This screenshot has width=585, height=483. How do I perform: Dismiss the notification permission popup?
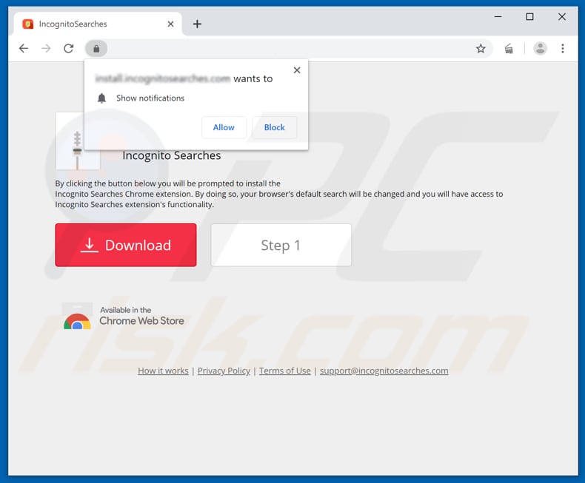[x=297, y=70]
